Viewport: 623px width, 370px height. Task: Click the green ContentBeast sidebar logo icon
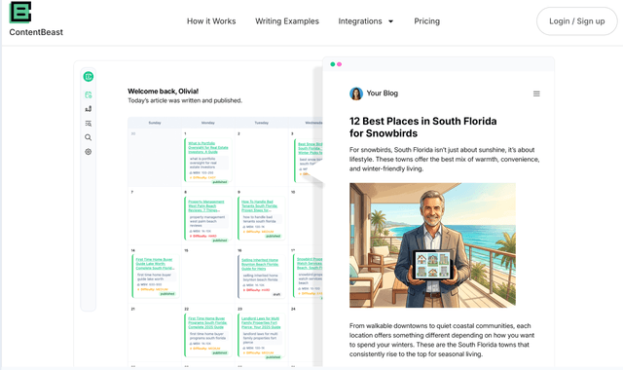(x=89, y=76)
